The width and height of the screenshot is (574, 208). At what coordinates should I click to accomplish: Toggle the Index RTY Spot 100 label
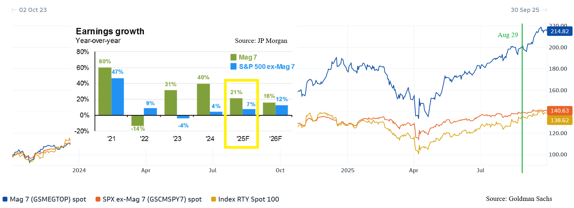point(249,199)
